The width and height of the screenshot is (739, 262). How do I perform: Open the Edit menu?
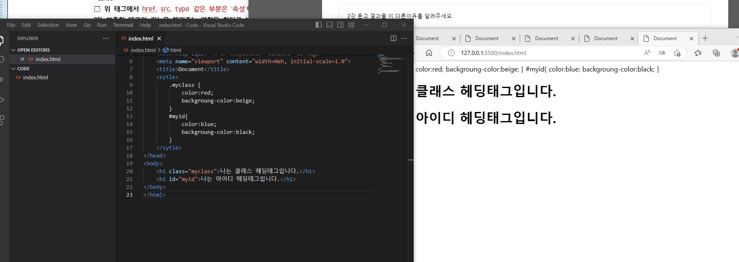click(x=26, y=25)
